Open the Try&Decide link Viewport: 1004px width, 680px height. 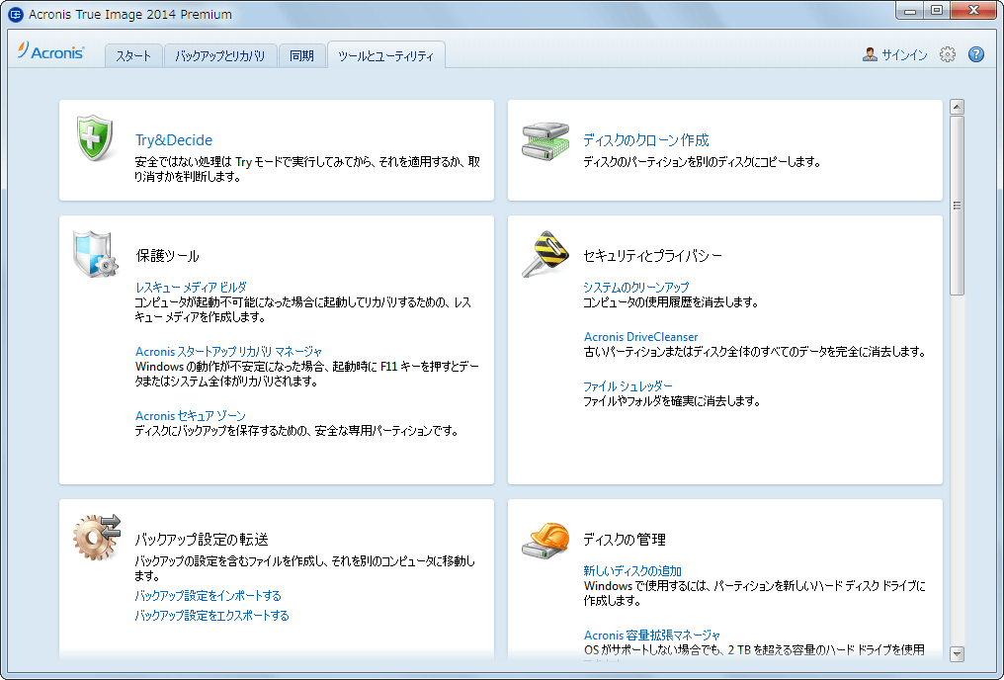pyautogui.click(x=174, y=140)
